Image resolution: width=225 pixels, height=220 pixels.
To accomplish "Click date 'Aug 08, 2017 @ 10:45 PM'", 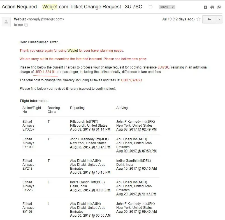I will coord(90,147).
